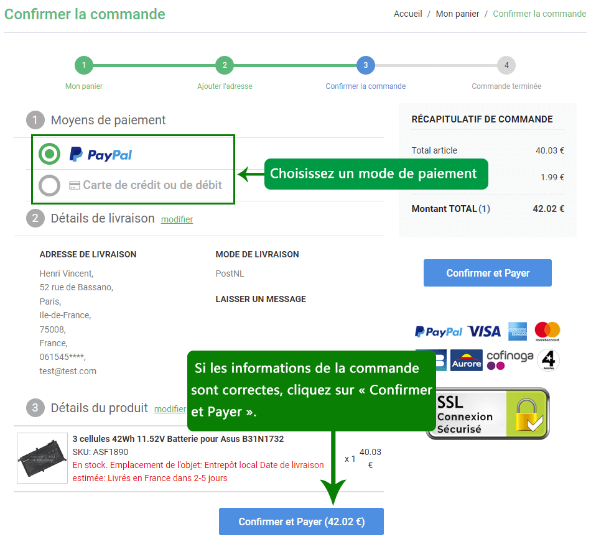The image size is (591, 547).
Task: Click the PayPal logo in accepted payments row
Action: coord(439,331)
